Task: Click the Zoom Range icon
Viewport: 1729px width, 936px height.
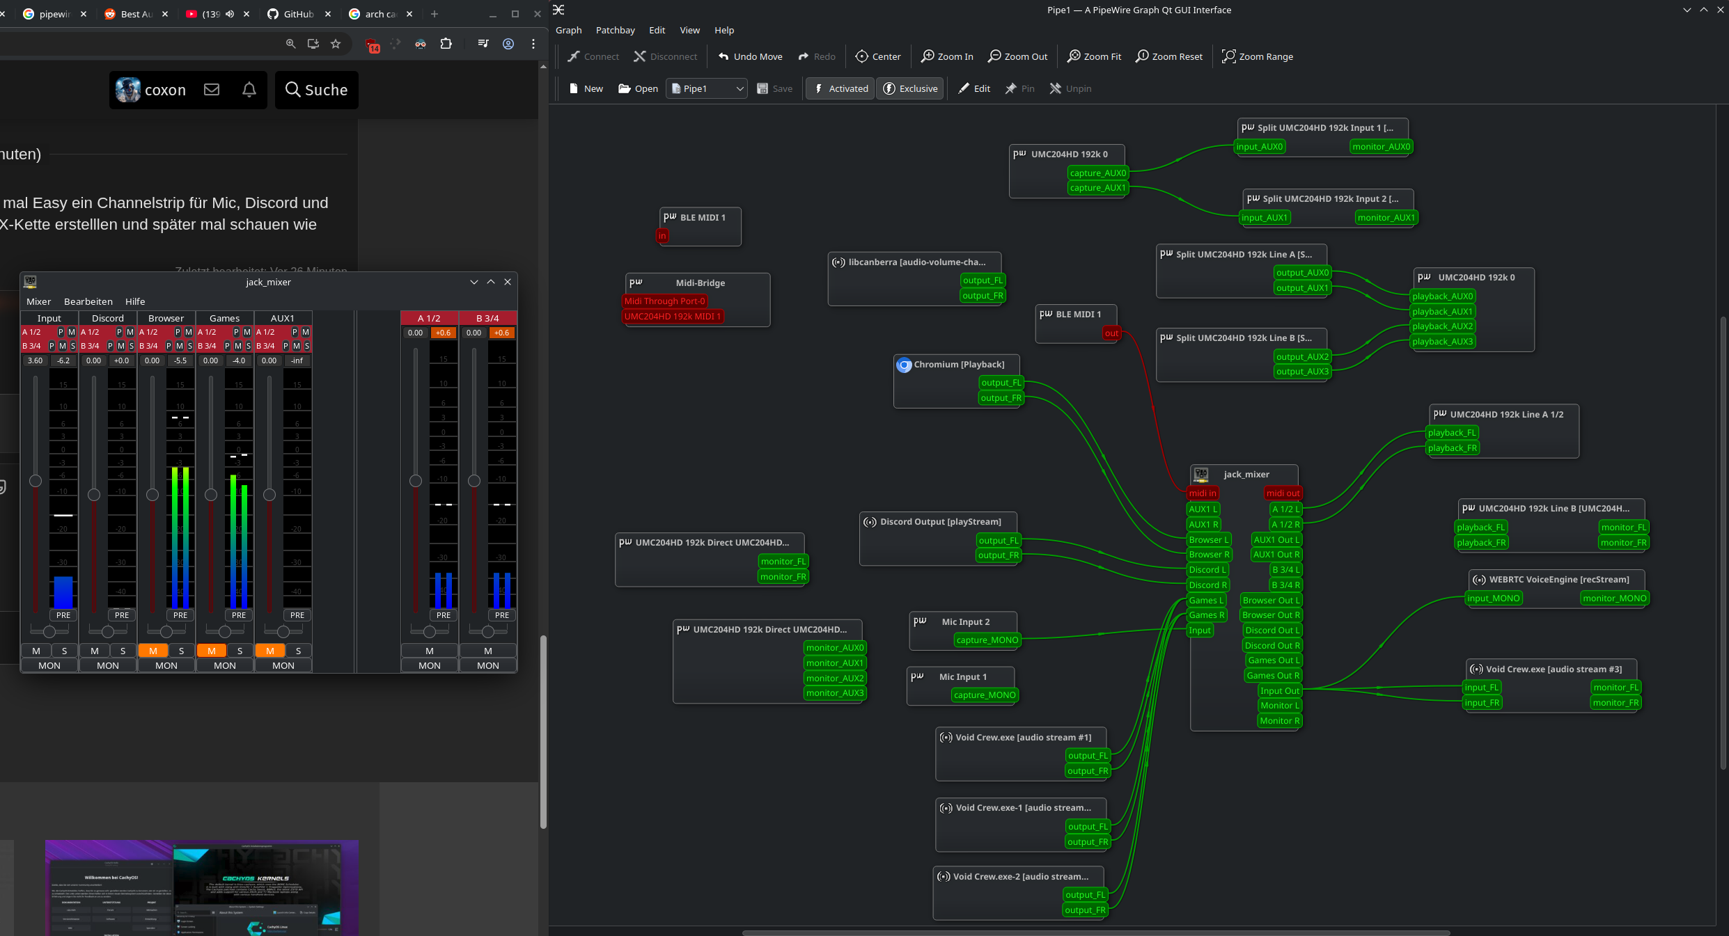Action: coord(1229,56)
